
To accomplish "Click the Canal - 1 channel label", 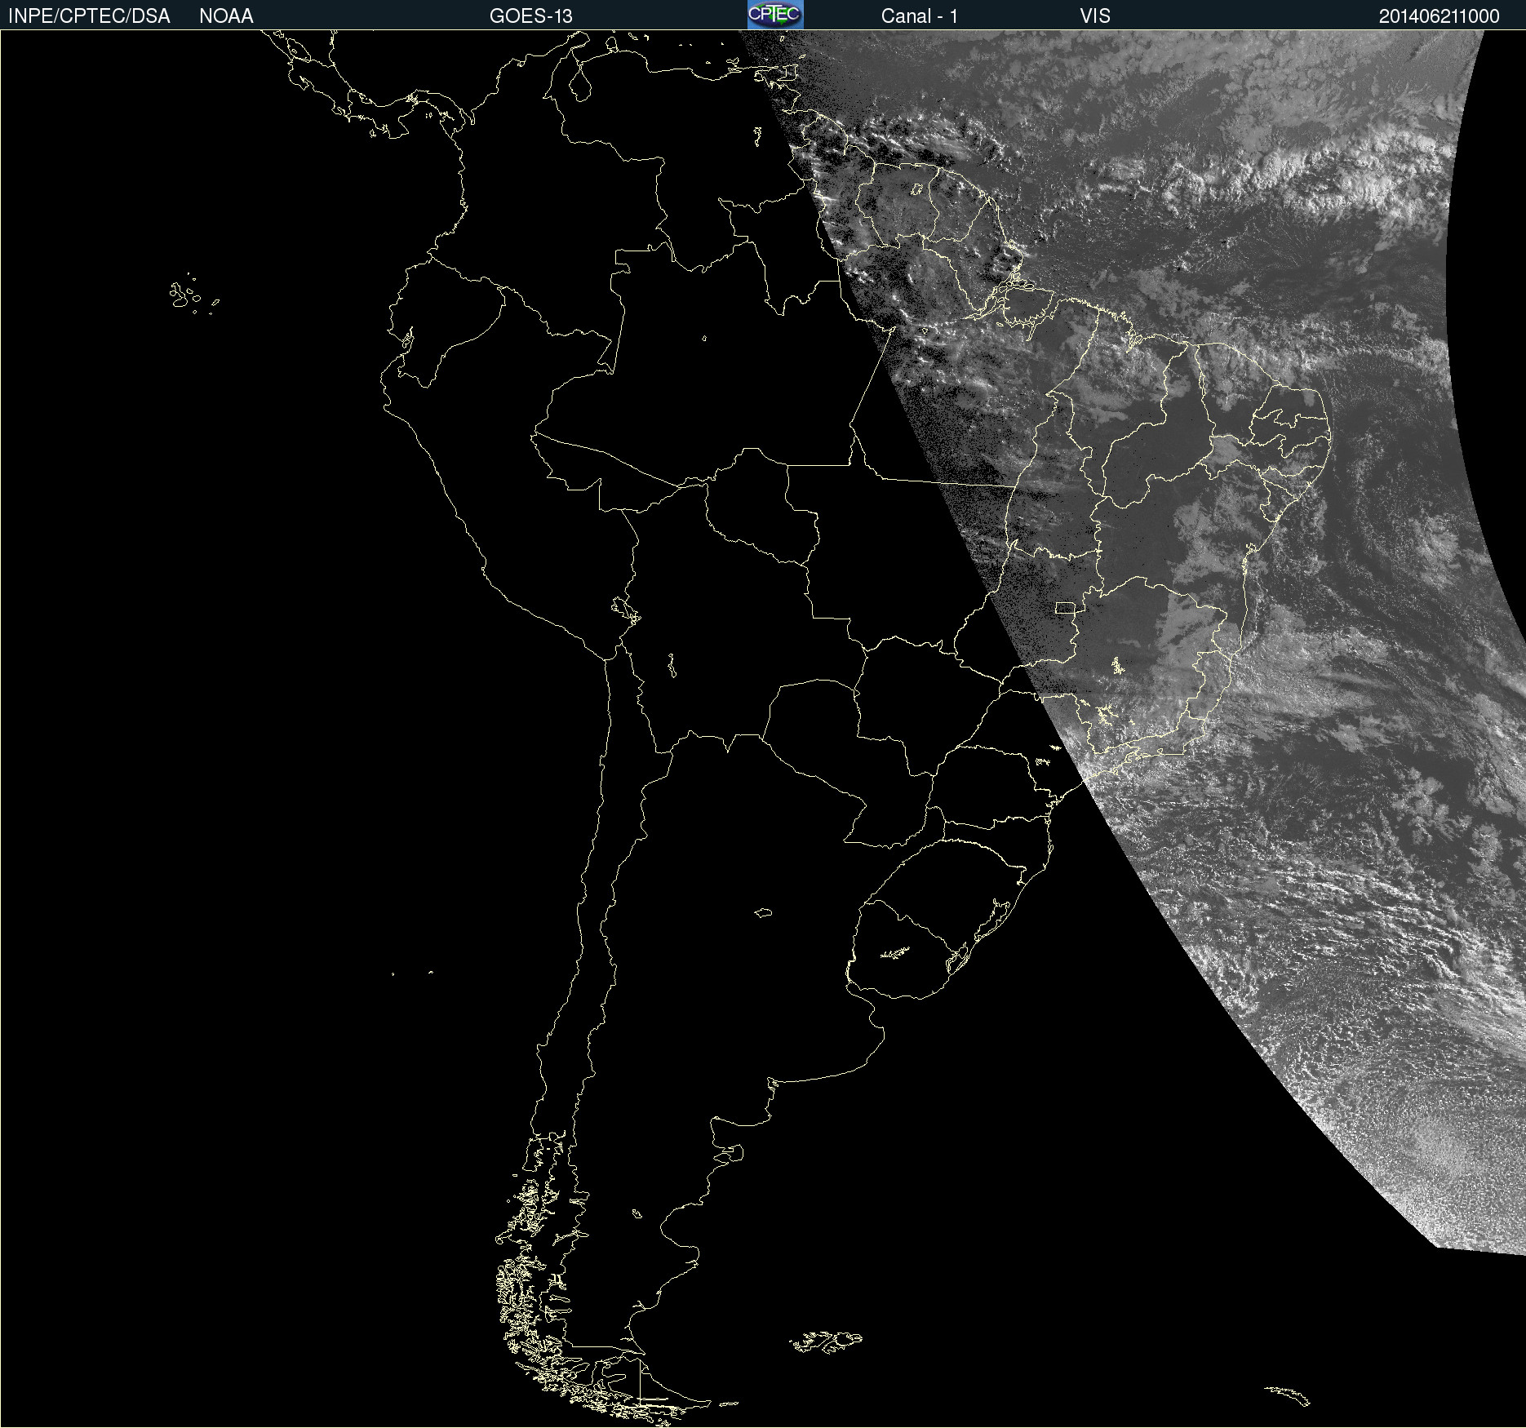I will pos(919,16).
